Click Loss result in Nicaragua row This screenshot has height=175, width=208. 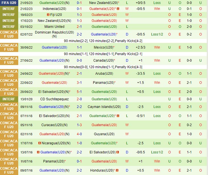coord(157,143)
